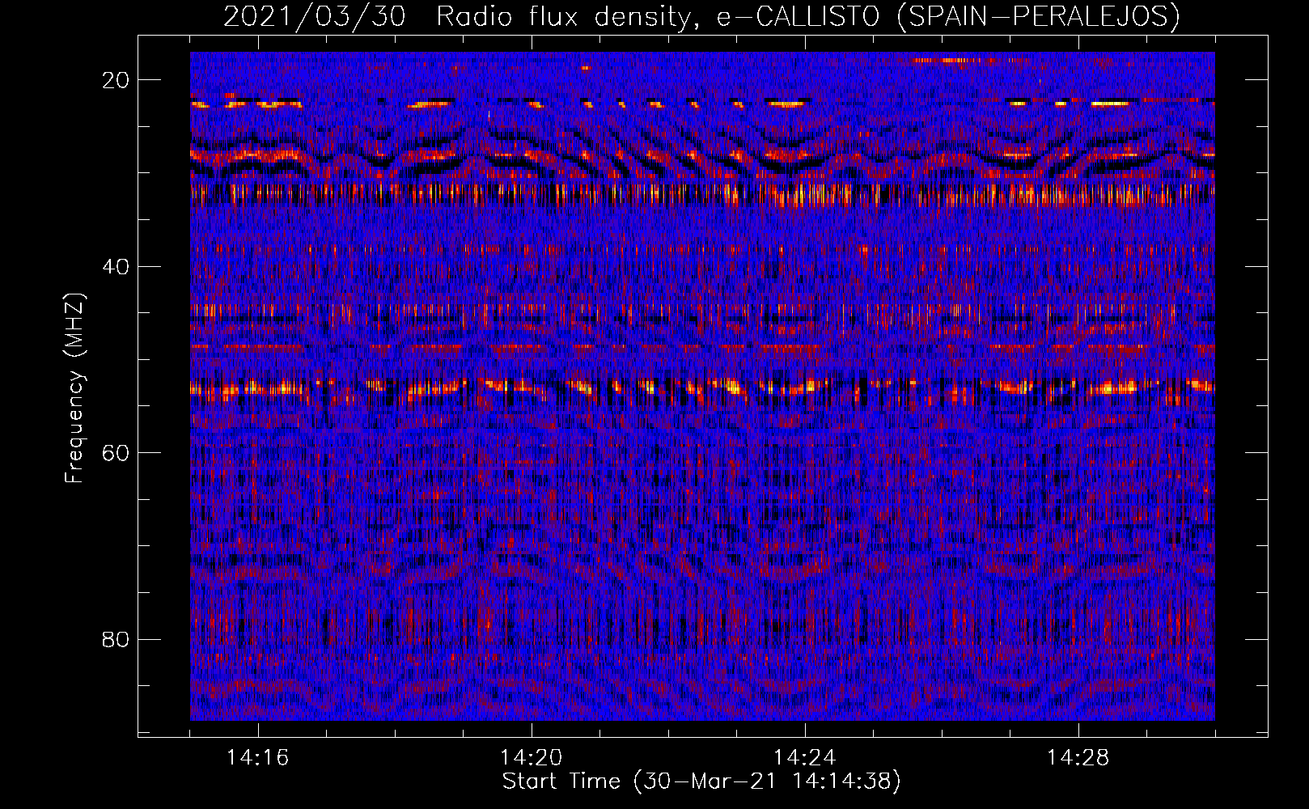Click the plot title mentioning SPAIN-PERALEJOS

coord(701,16)
